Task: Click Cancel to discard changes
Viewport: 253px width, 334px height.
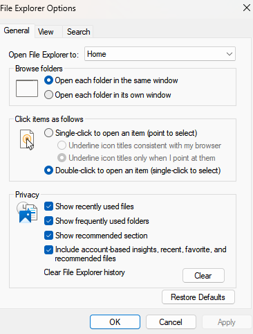Action: [x=171, y=322]
